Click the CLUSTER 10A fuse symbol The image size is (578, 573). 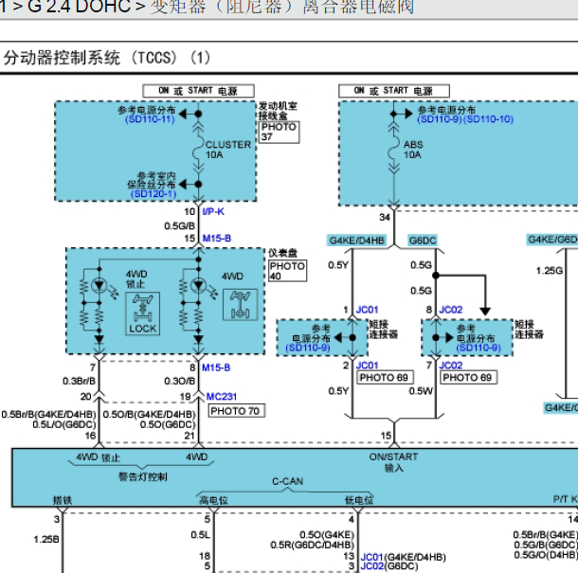(199, 150)
